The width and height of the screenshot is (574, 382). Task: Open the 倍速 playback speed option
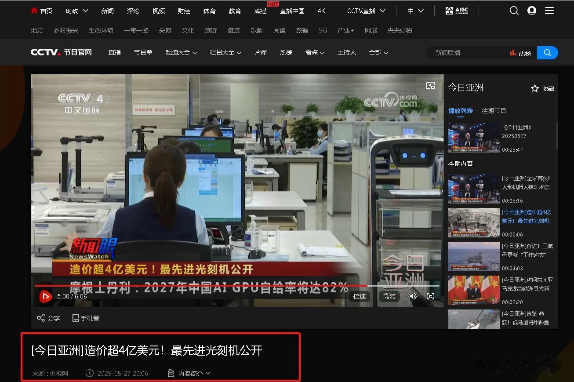(360, 296)
